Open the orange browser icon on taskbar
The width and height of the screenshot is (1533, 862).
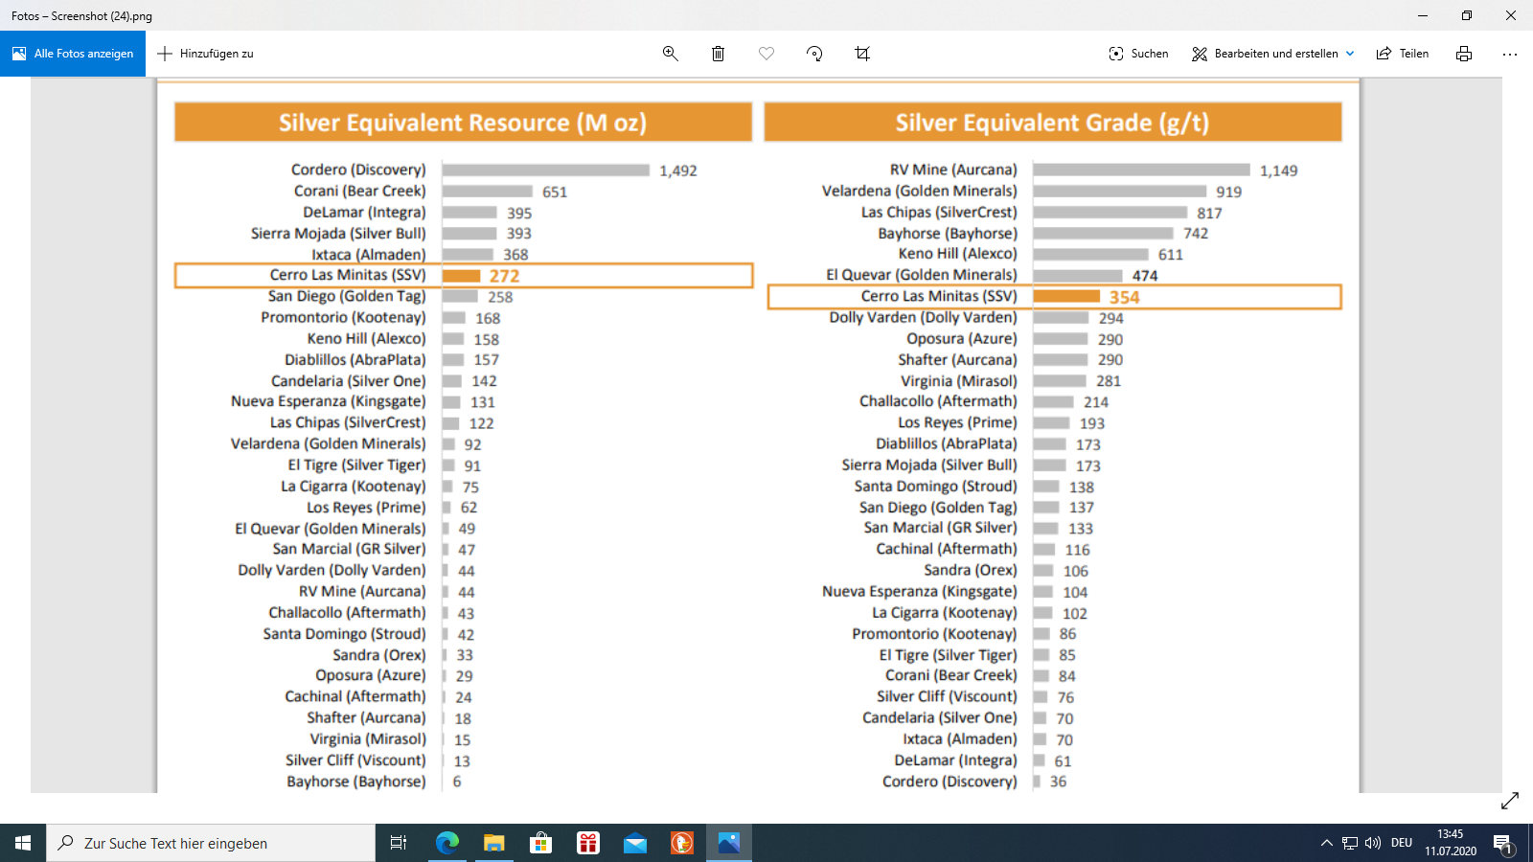tap(681, 843)
